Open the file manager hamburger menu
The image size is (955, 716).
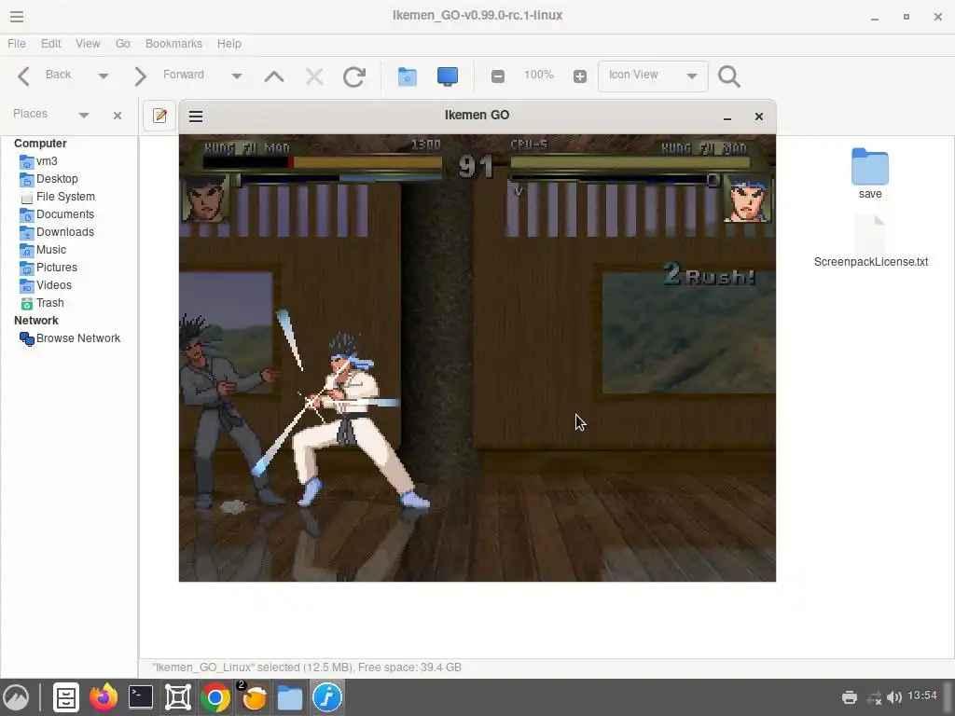17,17
